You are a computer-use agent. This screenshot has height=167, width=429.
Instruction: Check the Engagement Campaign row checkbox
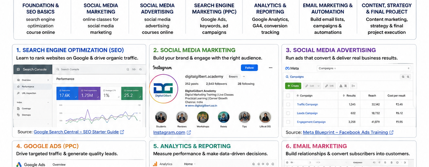288,122
